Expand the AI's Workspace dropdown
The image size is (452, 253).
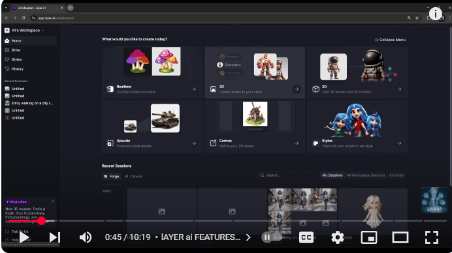point(25,30)
